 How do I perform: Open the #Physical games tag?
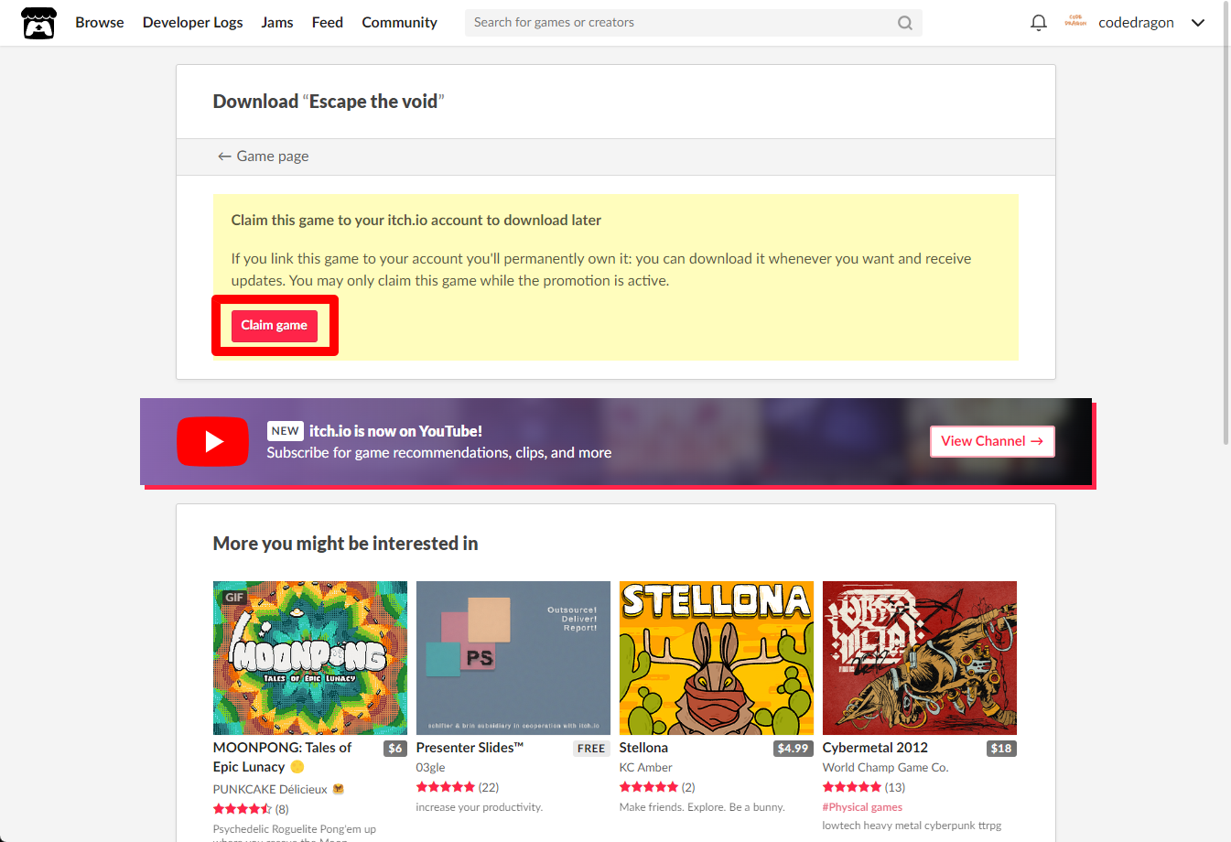click(x=862, y=807)
